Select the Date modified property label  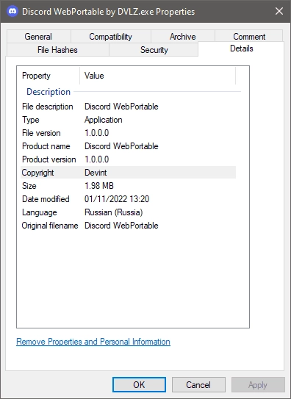[x=46, y=199]
